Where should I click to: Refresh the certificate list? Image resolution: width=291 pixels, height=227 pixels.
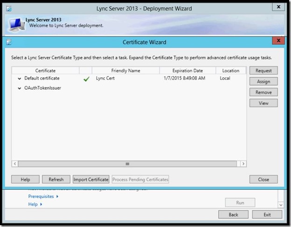pos(56,179)
